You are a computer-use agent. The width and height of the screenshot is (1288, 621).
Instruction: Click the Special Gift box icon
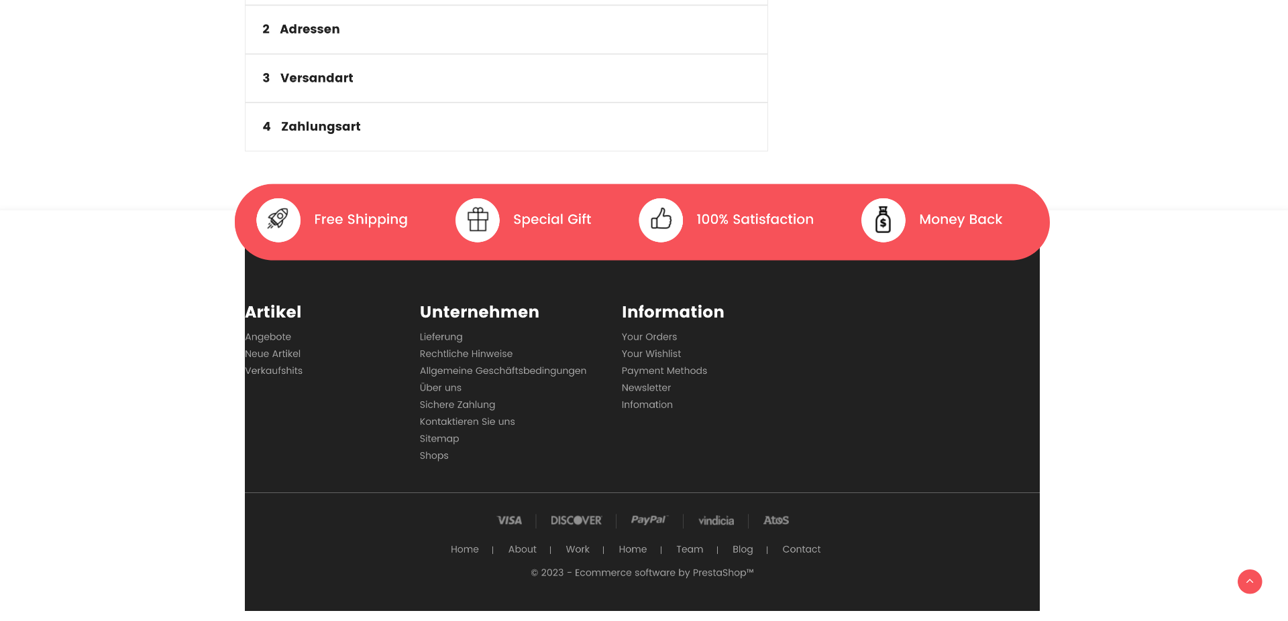(478, 220)
